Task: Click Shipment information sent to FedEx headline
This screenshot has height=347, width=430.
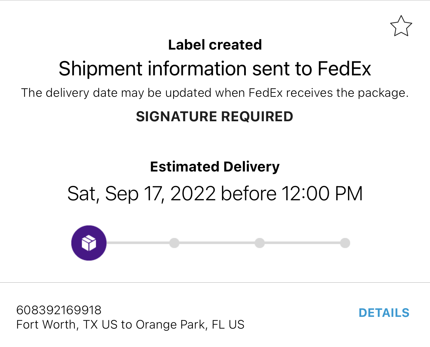Action: pos(215,69)
